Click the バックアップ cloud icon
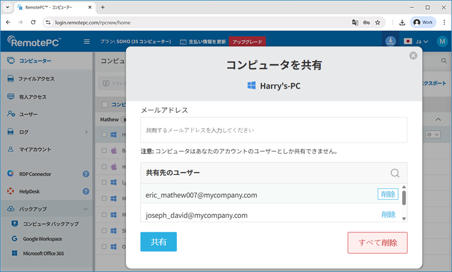The image size is (452, 272). coord(11,209)
